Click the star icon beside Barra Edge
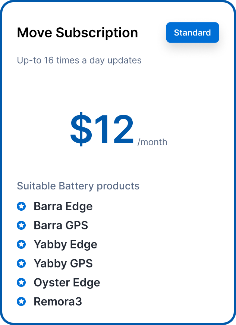Viewport: 236px width, 325px height. coord(21,206)
